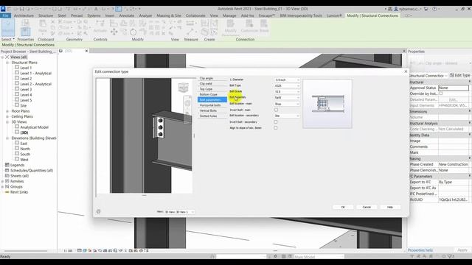Click the Properties help link
The width and height of the screenshot is (472, 265).
click(x=420, y=250)
